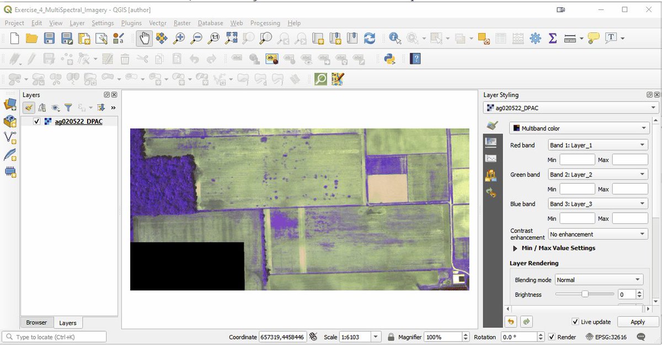The width and height of the screenshot is (662, 345).
Task: Click New GeoPackage Layer icon
Action: click(x=10, y=121)
